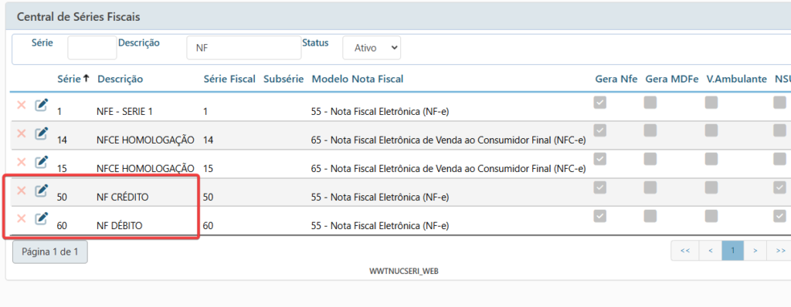
Task: Delete the NF CRÉDITO row
Action: (21, 190)
